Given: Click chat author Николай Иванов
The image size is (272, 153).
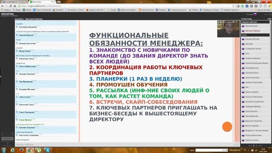Looking at the screenshot, I should click(26, 35).
